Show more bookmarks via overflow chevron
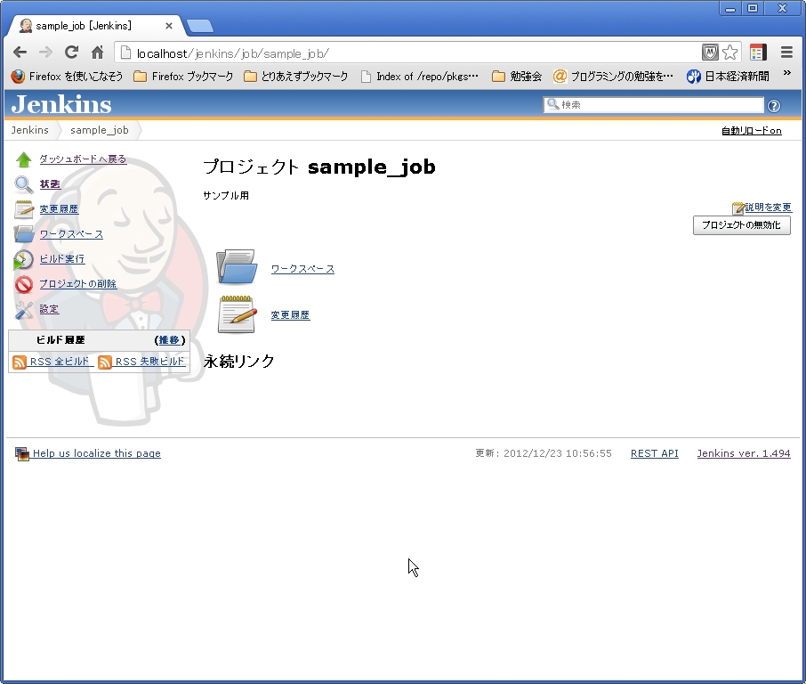Viewport: 806px width, 684px height. [x=787, y=73]
